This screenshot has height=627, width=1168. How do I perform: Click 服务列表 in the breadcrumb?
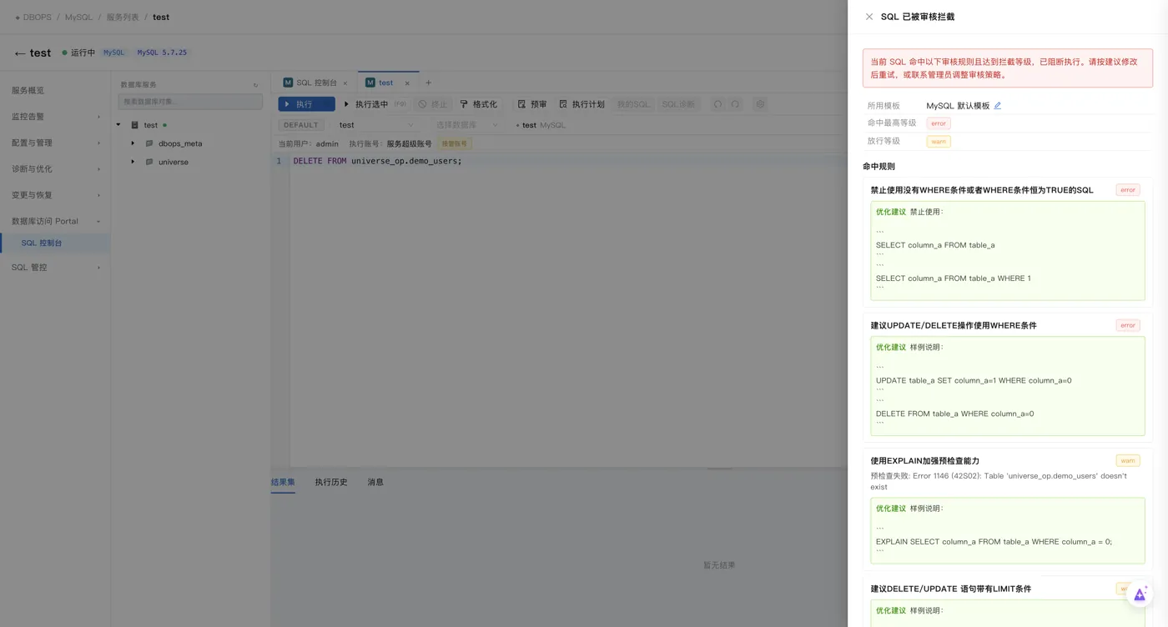[123, 17]
